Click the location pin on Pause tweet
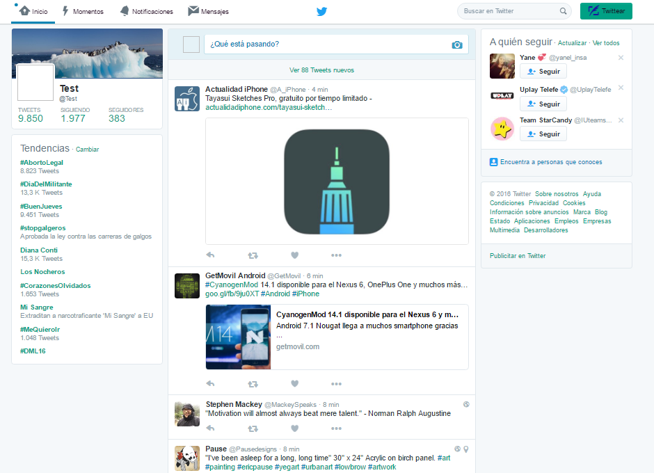 point(466,449)
